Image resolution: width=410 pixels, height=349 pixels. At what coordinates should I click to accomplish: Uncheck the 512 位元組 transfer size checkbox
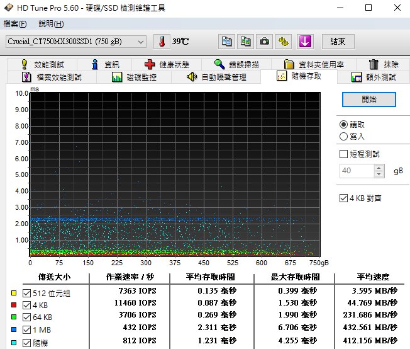pos(26,293)
